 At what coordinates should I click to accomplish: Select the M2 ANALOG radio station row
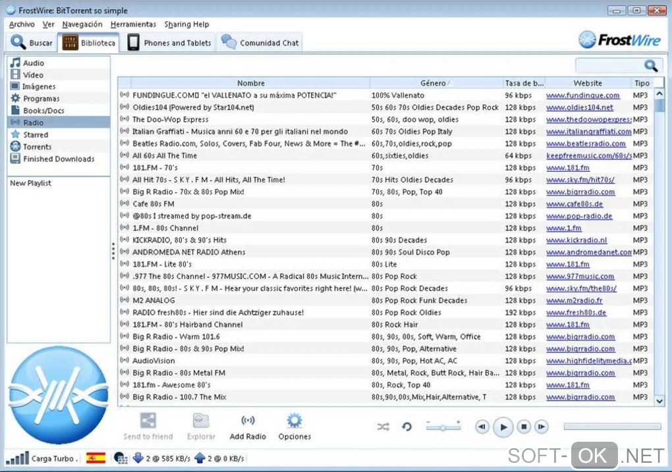(x=154, y=301)
